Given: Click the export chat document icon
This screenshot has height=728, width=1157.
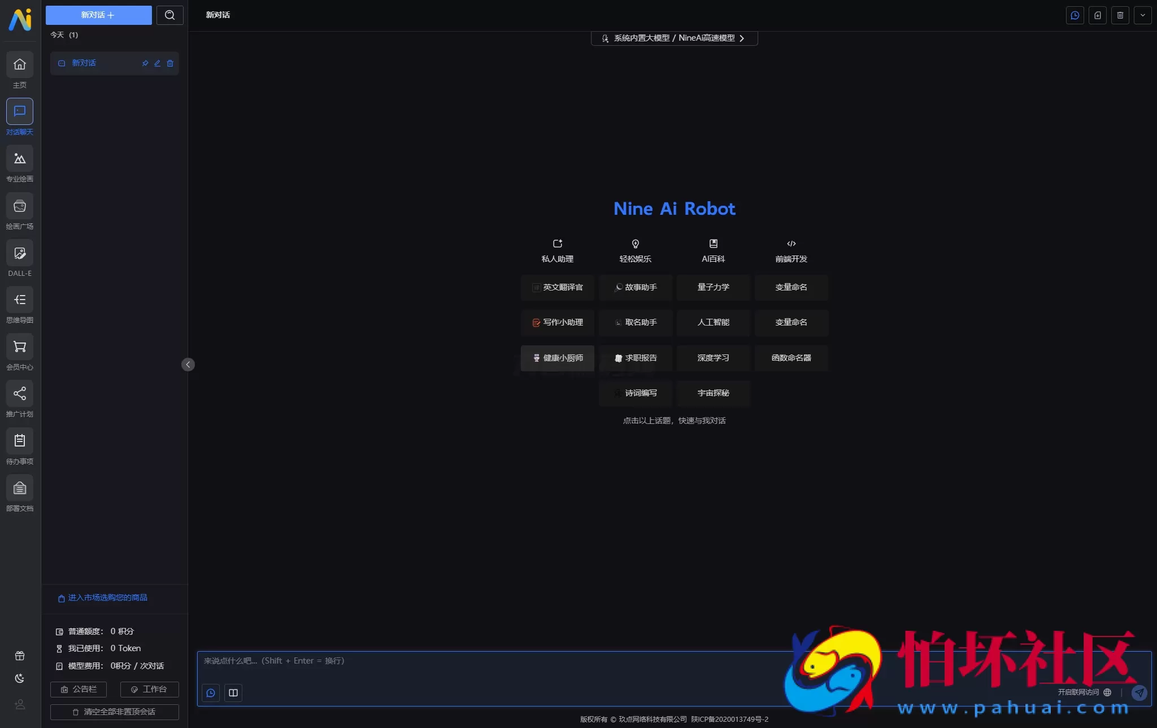Looking at the screenshot, I should [x=1097, y=15].
